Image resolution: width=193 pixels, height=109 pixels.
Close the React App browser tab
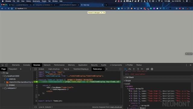point(103,5)
